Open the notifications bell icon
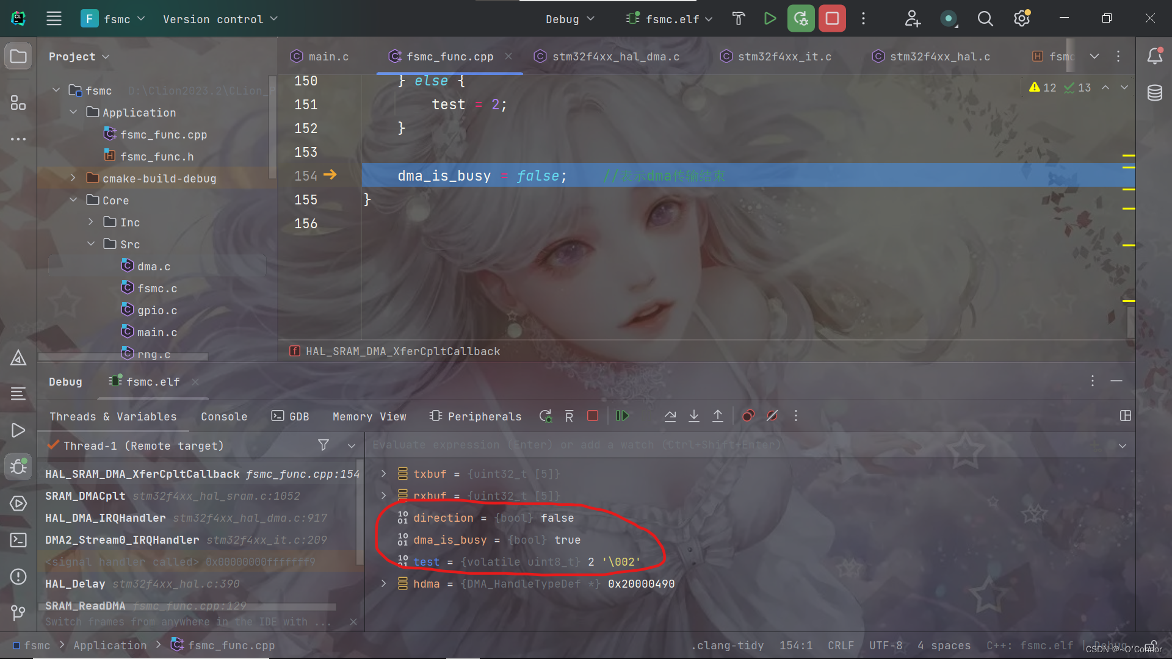Image resolution: width=1172 pixels, height=659 pixels. (x=1156, y=56)
